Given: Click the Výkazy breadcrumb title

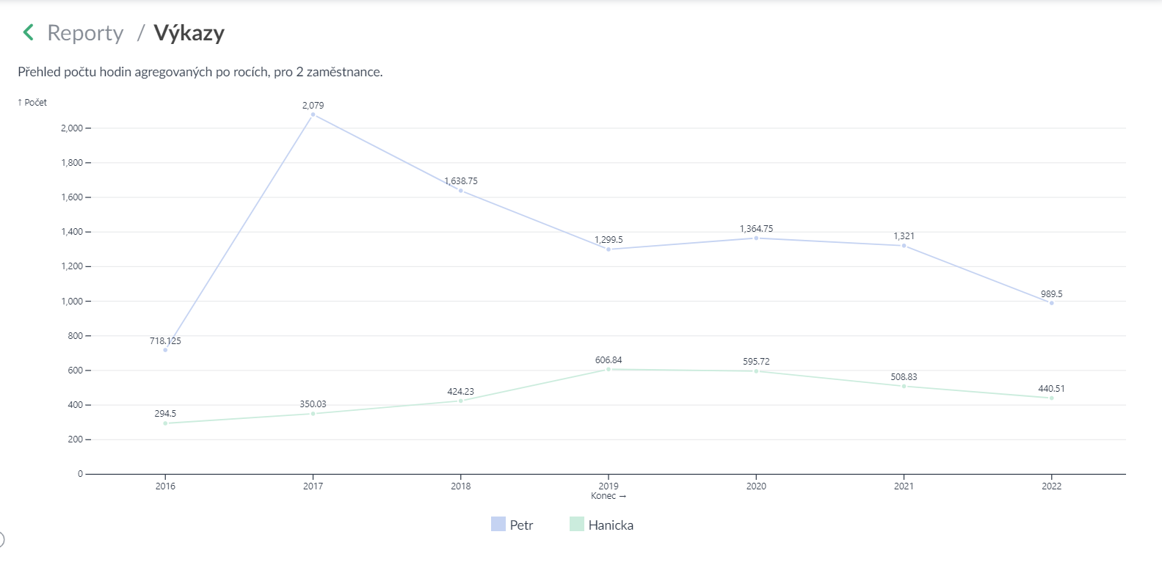Looking at the screenshot, I should coord(189,33).
